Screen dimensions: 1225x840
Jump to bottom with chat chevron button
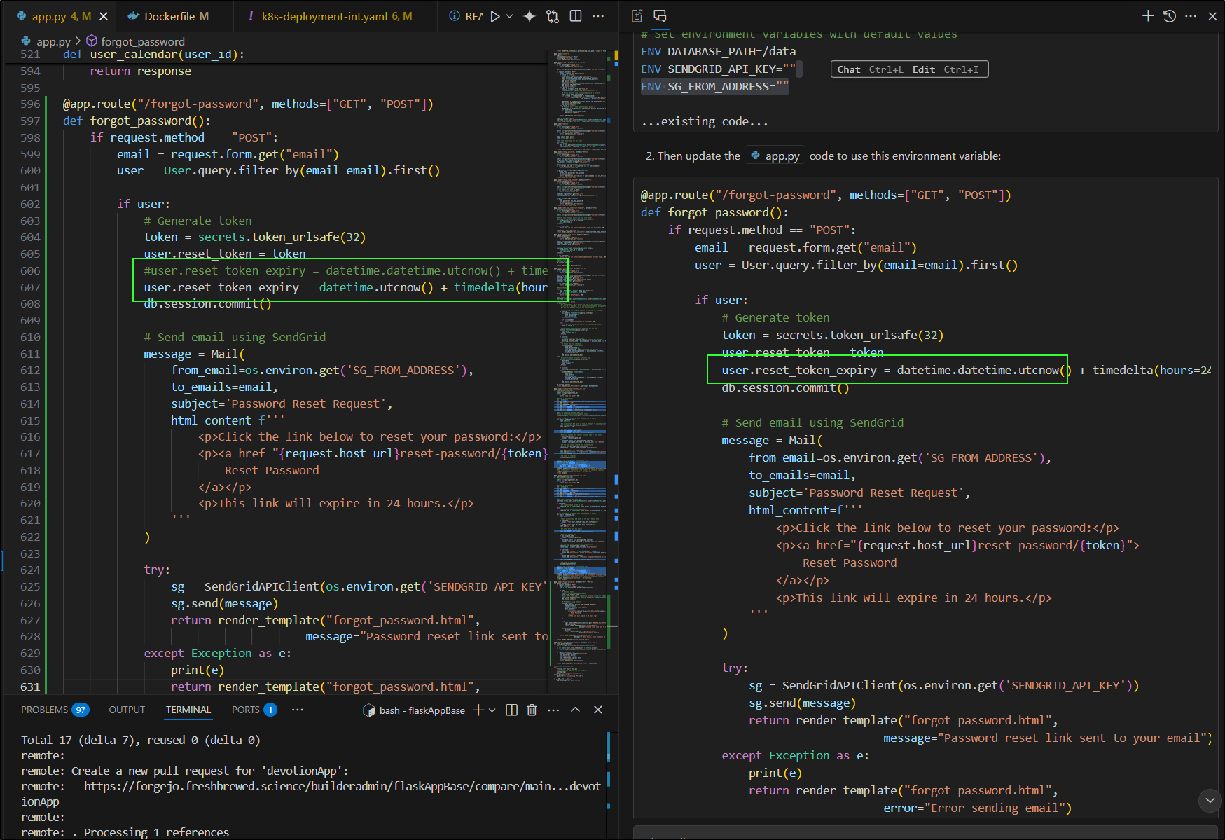pos(1210,799)
